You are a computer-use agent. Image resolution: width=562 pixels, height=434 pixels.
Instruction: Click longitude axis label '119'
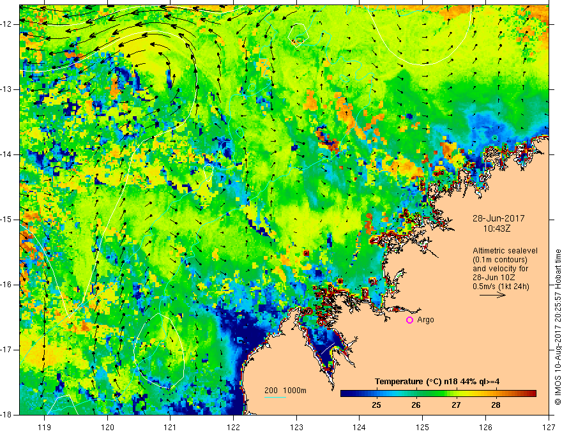(x=45, y=427)
